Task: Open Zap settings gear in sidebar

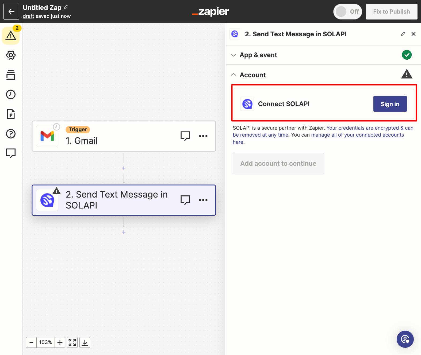Action: [11, 55]
